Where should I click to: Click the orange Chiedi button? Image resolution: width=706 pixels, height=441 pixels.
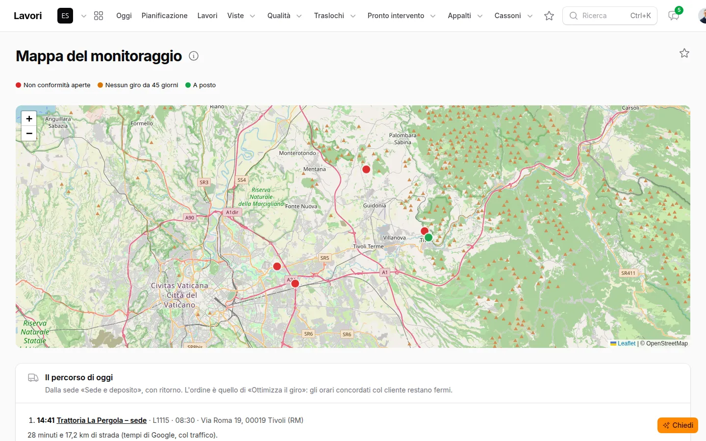(x=678, y=425)
